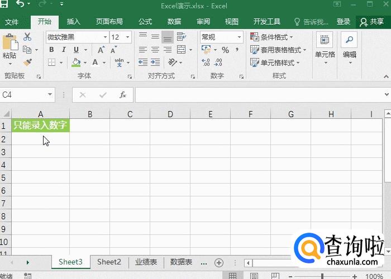Screen dimensions: 391x279
Task: Toggle Italic formatting
Action: [x=64, y=50]
